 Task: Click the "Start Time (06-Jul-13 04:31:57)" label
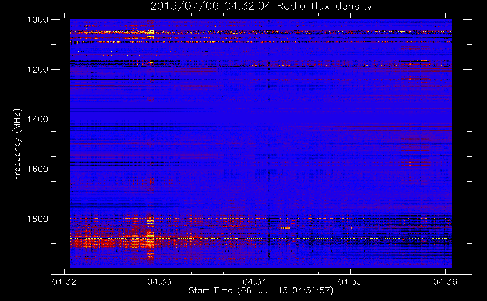(x=261, y=291)
